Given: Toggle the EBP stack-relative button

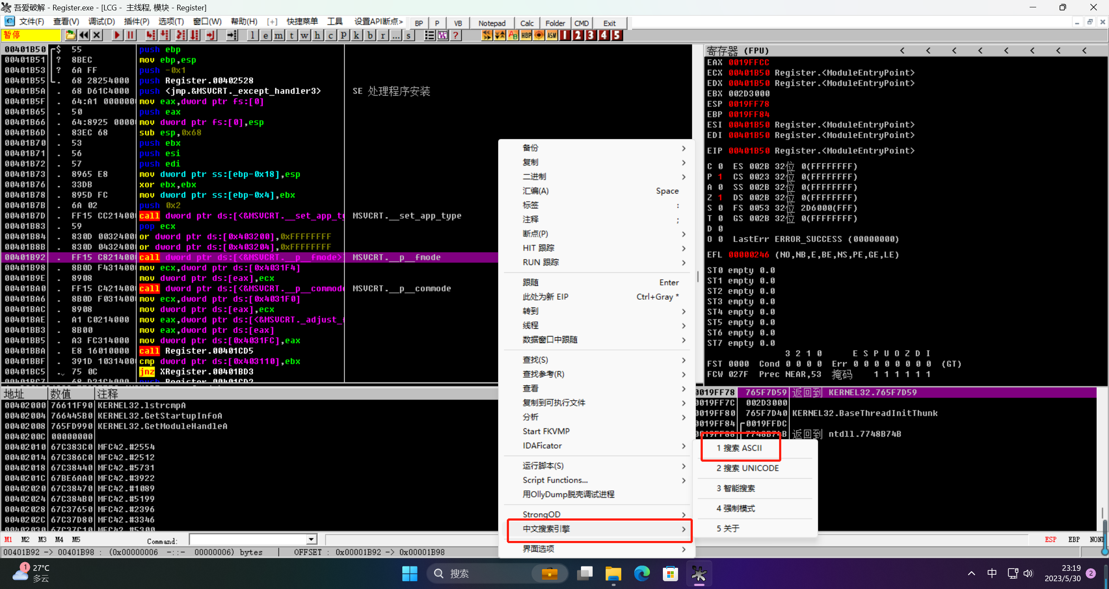Looking at the screenshot, I should [x=1074, y=540].
